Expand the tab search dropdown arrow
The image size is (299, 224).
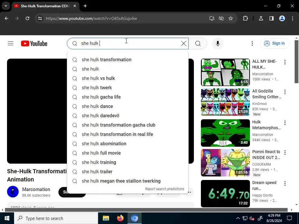6,6
